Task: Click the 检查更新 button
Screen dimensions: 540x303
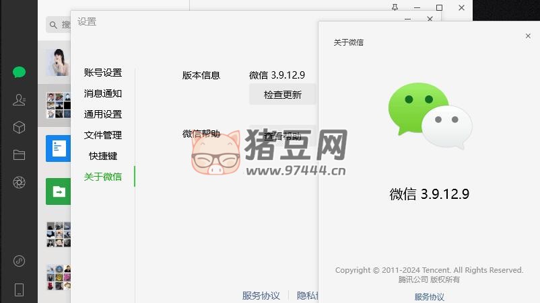Action: tap(282, 95)
